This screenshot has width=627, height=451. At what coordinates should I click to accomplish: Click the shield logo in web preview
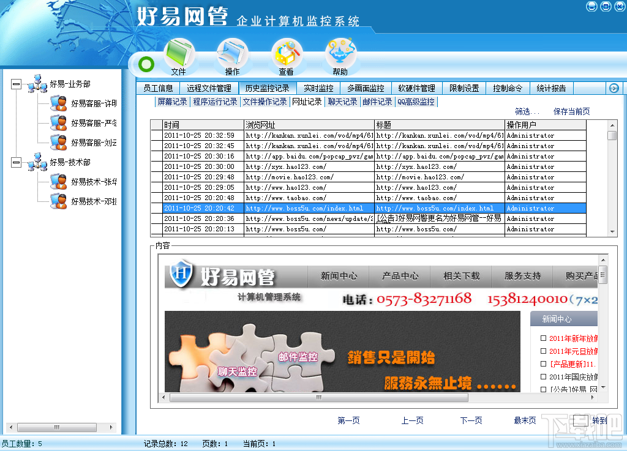(x=181, y=274)
